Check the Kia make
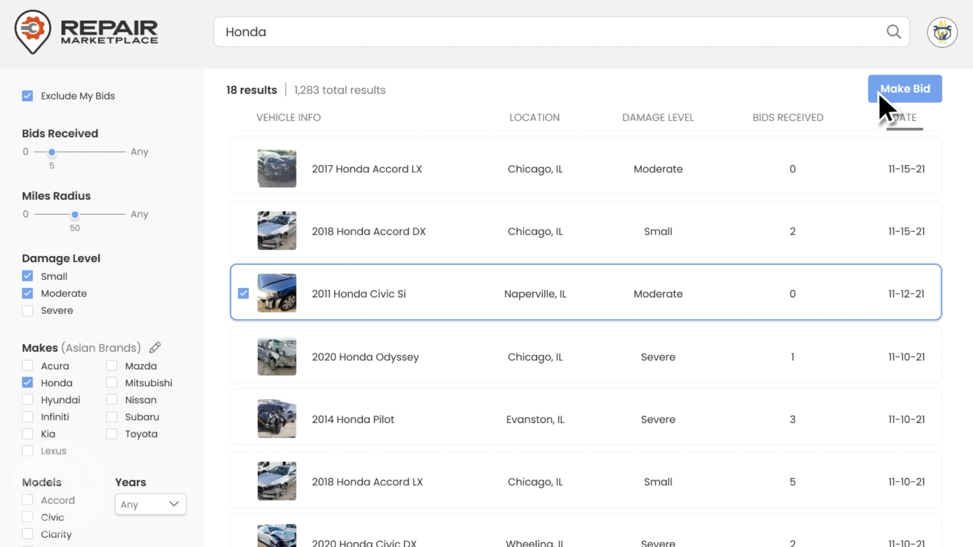This screenshot has width=973, height=547. coord(27,434)
